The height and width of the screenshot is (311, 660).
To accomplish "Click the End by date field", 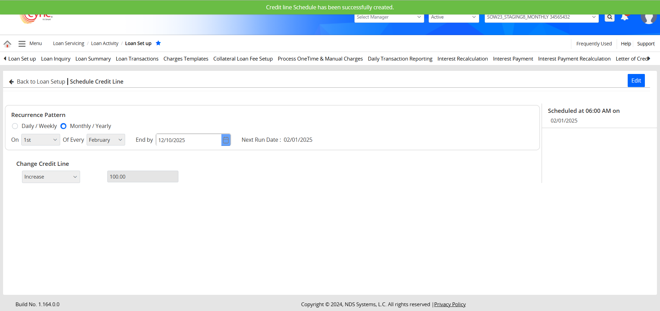I will coord(188,140).
